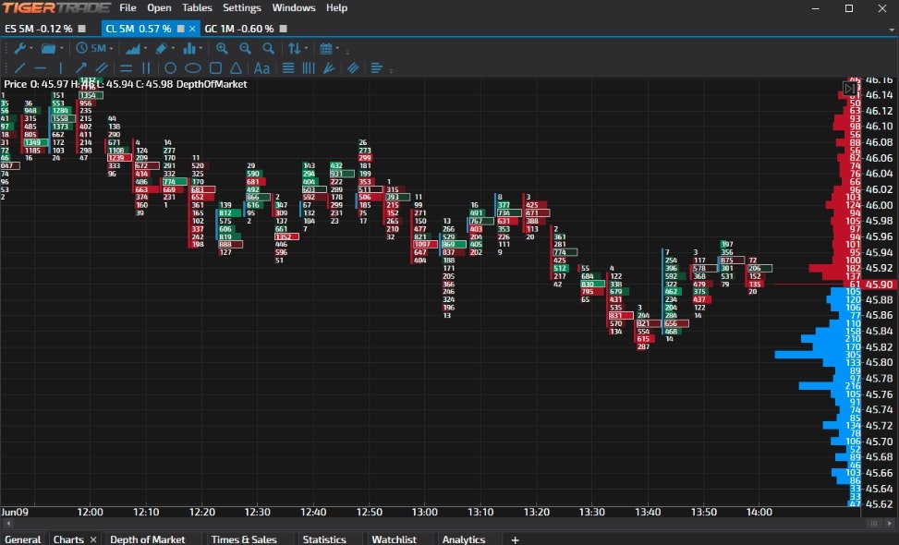This screenshot has height=545, width=899.
Task: Select the triangle drawing tool
Action: point(237,68)
